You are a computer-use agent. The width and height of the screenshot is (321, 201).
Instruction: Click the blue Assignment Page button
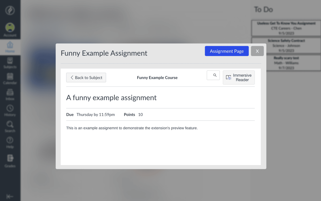[x=227, y=51]
